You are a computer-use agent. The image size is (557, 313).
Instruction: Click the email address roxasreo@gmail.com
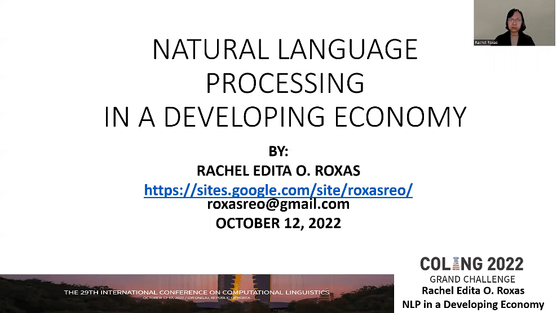point(278,204)
